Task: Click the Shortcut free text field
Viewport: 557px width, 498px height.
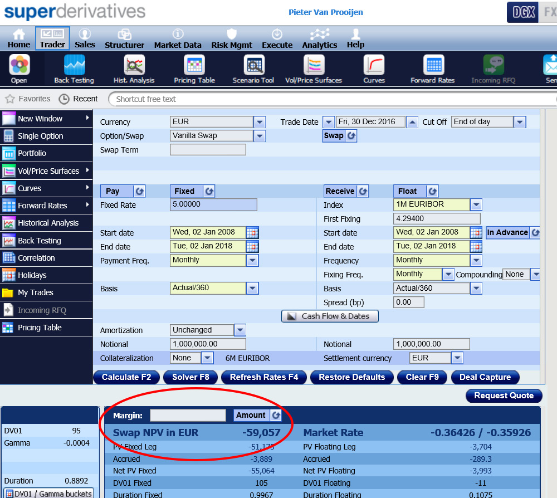Action: click(332, 99)
